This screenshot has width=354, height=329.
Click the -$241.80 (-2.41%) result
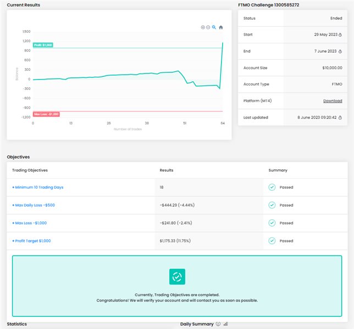(176, 223)
